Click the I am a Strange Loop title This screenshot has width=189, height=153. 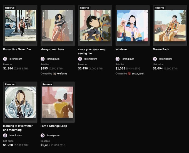click(x=54, y=126)
